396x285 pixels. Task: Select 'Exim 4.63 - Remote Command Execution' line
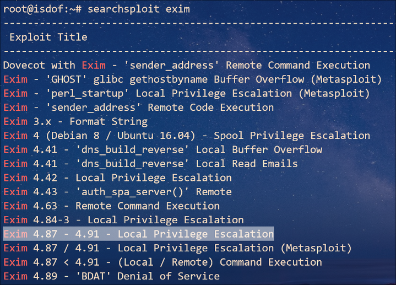click(111, 206)
